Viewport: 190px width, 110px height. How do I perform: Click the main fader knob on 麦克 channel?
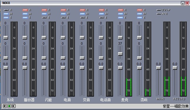(x=120, y=68)
